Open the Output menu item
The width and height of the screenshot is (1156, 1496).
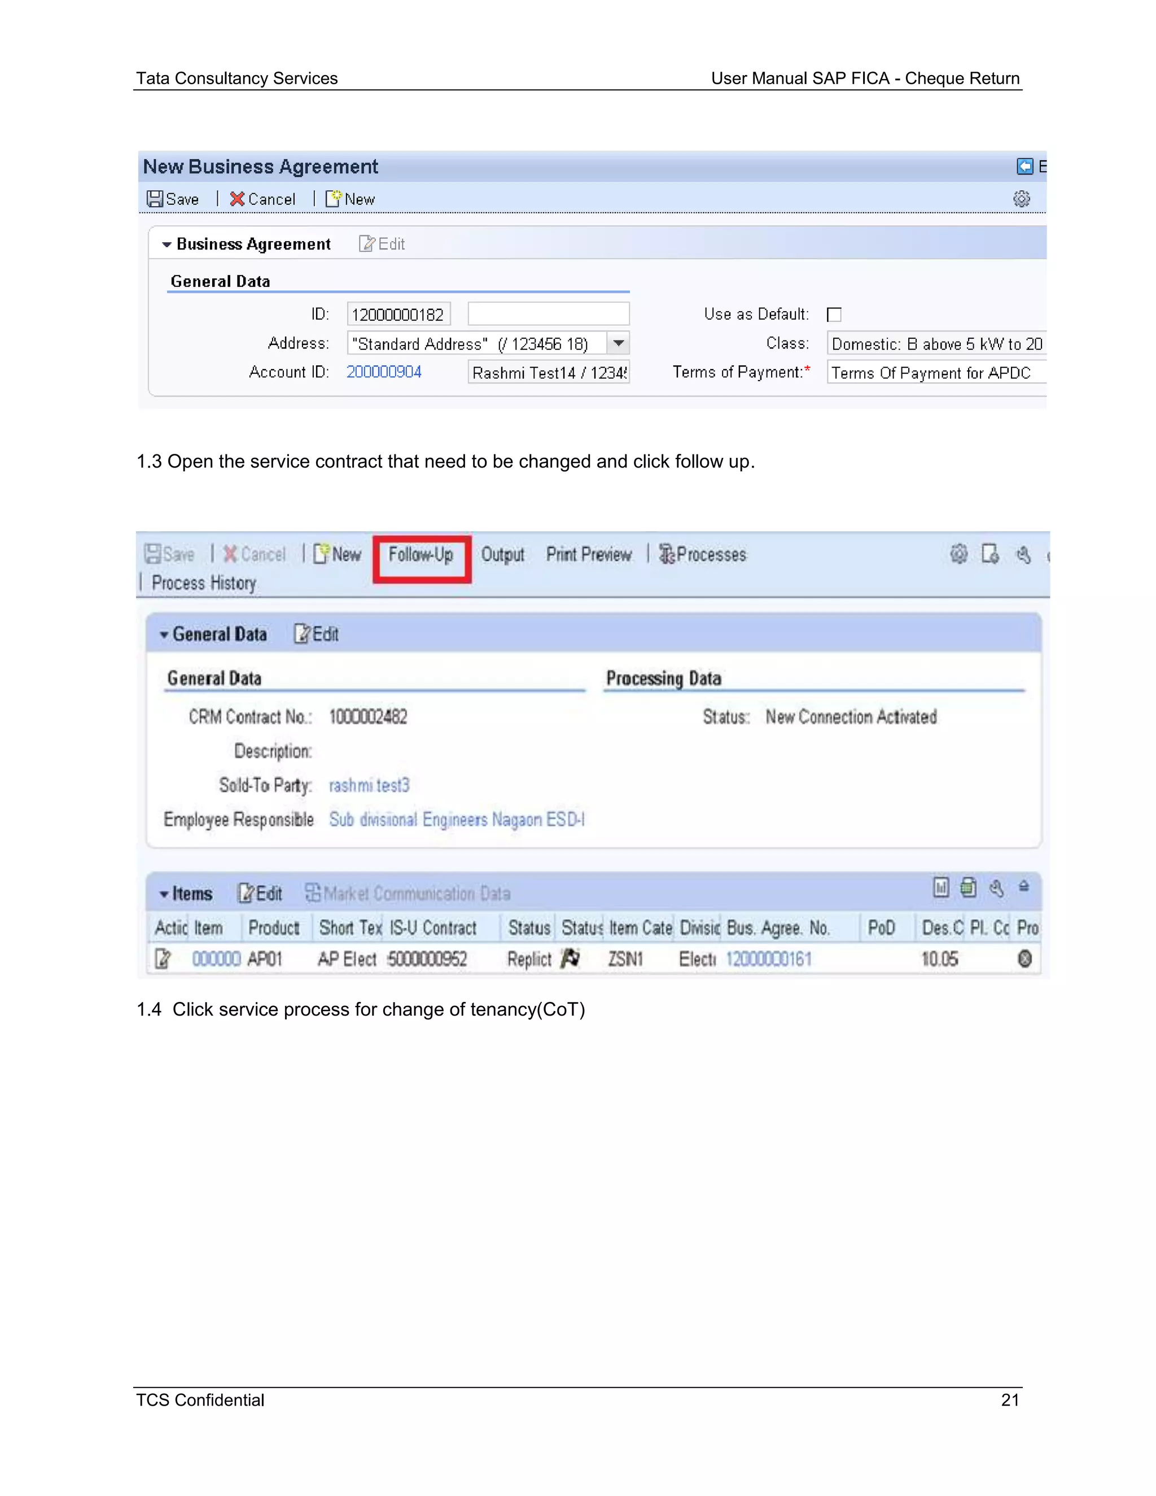coord(503,555)
